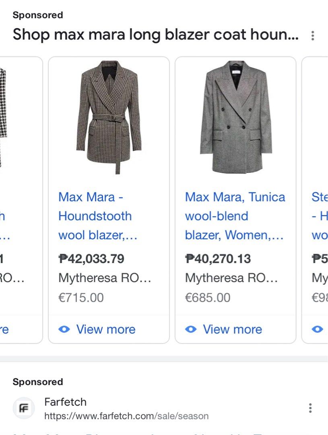Open three-dot menu beside Shop max mara heading
This screenshot has height=435, width=328.
click(312, 36)
